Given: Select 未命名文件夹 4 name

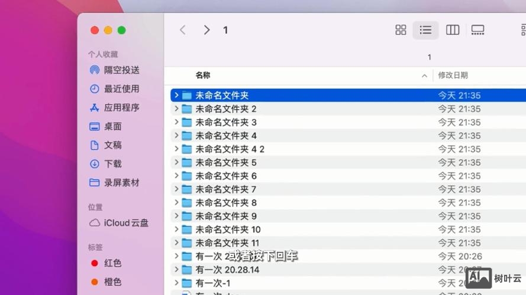Looking at the screenshot, I should [226, 136].
